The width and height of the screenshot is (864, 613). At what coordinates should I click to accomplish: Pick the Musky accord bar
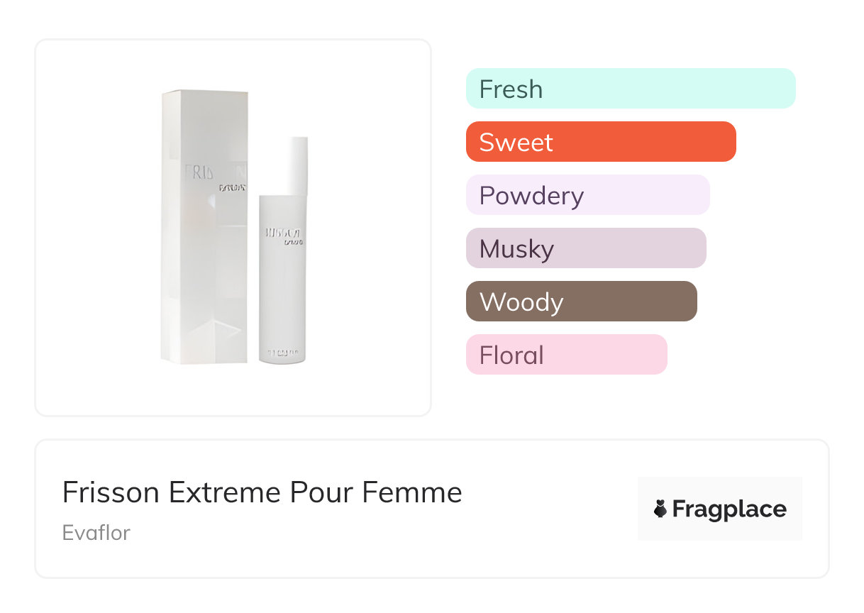(x=585, y=248)
